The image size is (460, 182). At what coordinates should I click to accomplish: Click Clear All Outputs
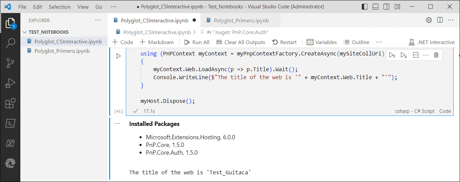(240, 42)
